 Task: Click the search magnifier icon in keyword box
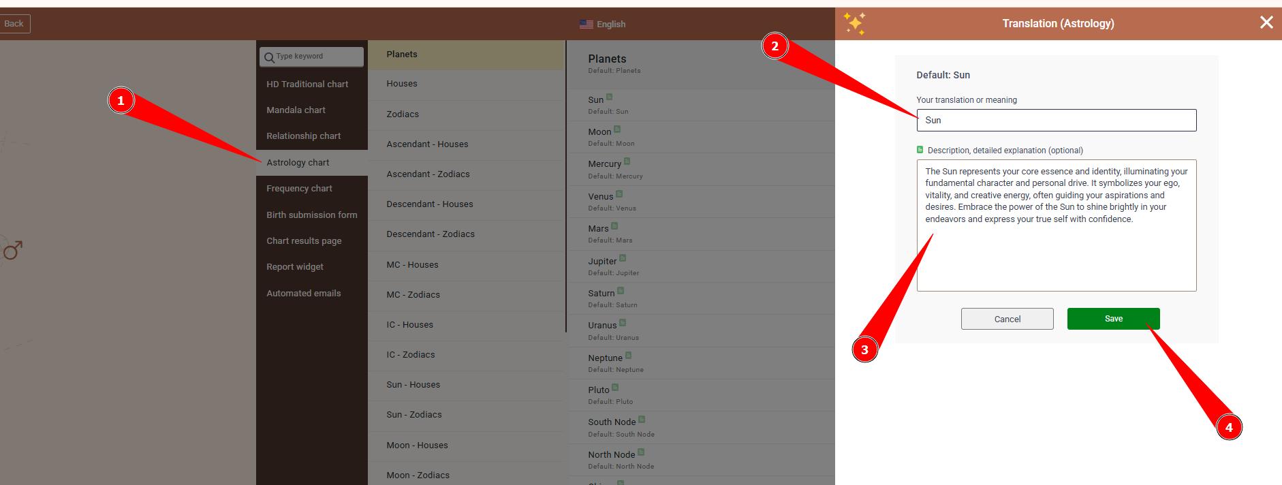269,57
